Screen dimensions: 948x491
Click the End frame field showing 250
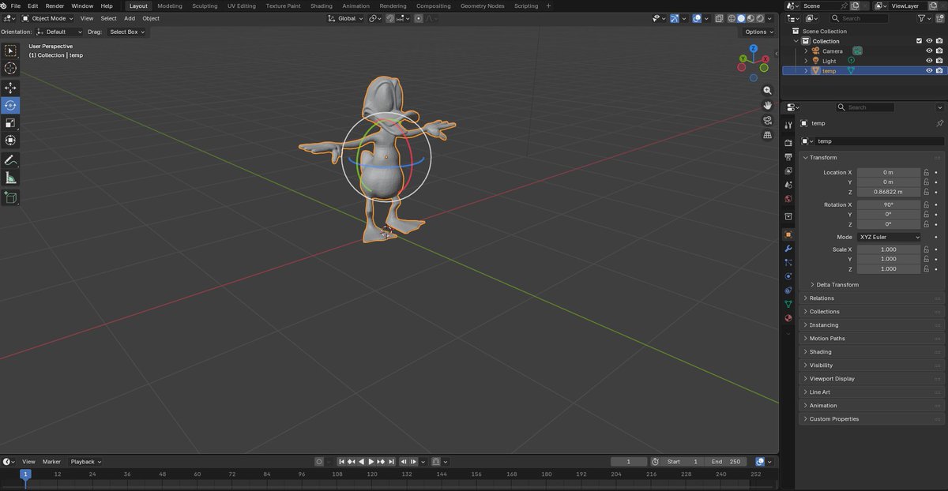click(x=726, y=462)
